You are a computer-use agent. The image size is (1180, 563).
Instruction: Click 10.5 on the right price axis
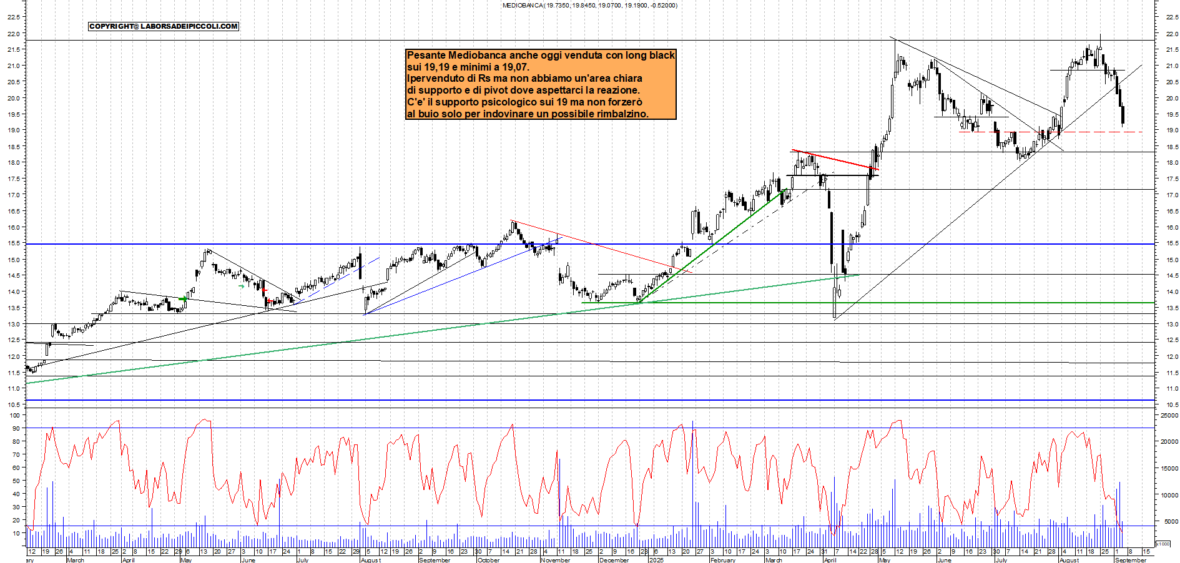tap(1171, 405)
